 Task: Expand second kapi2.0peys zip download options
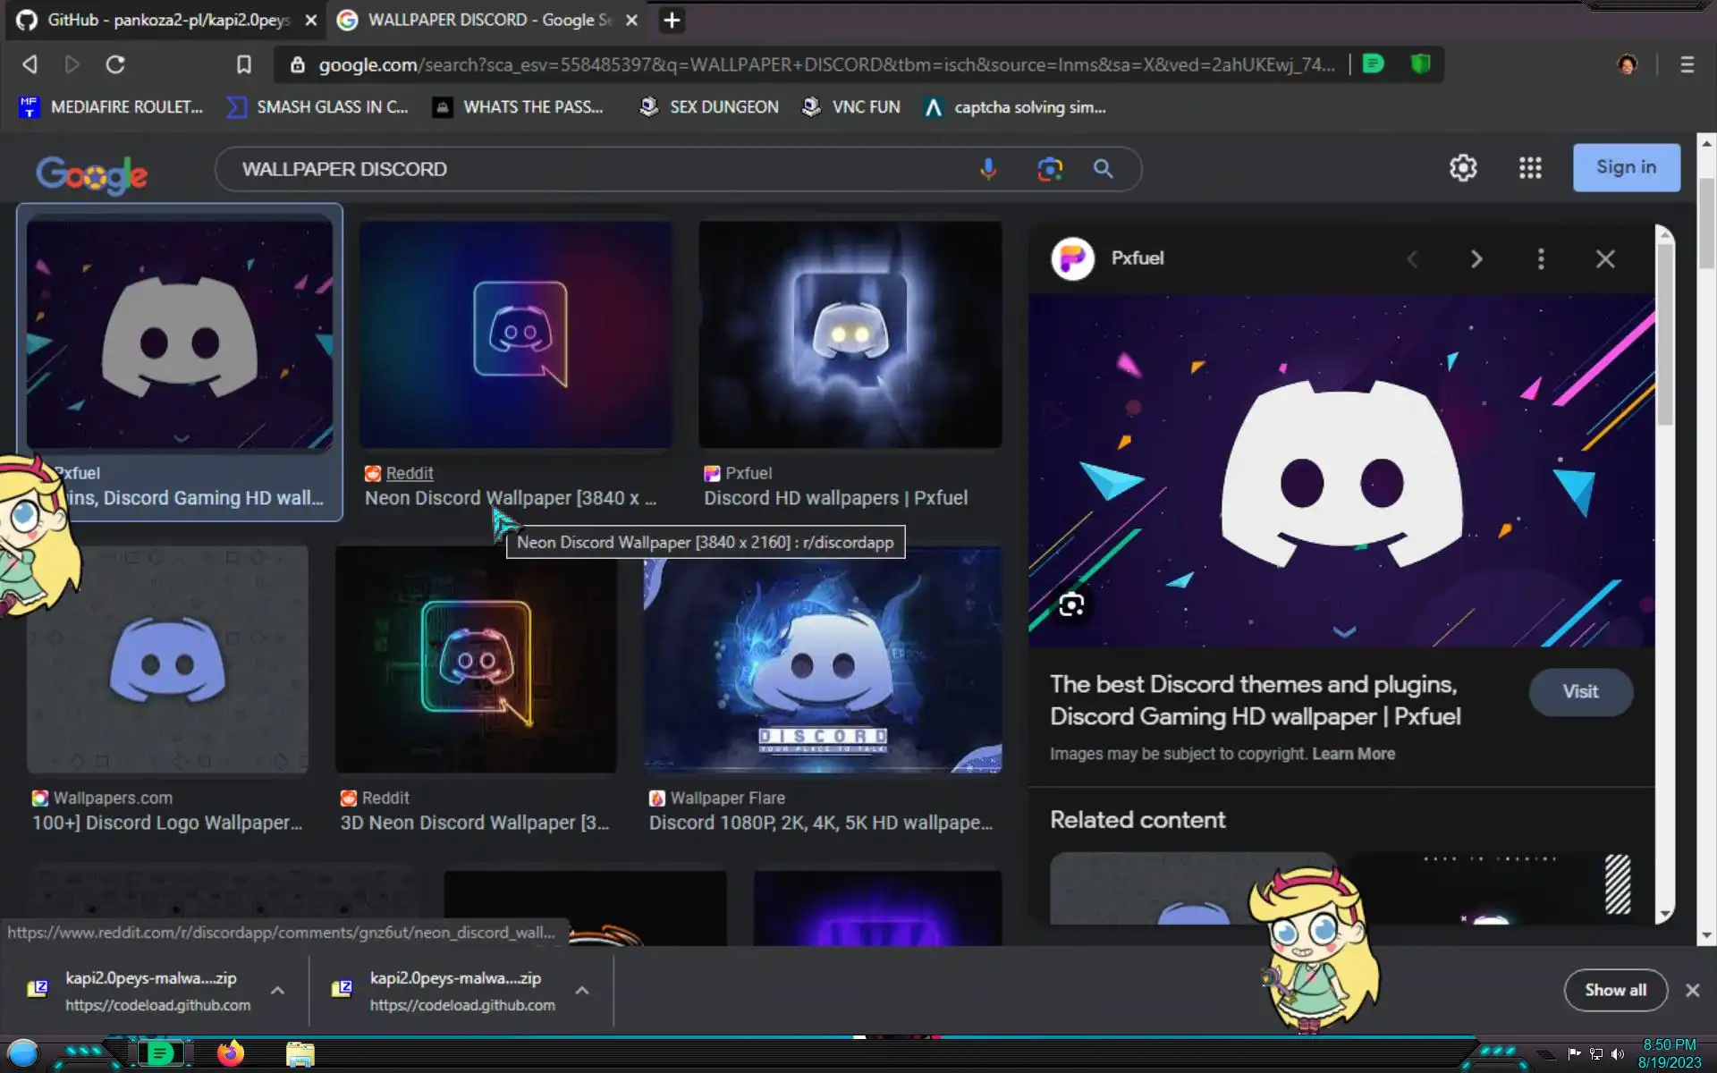pyautogui.click(x=582, y=991)
